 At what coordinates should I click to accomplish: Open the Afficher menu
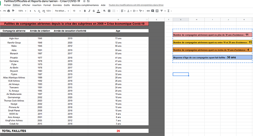coord(26,5)
